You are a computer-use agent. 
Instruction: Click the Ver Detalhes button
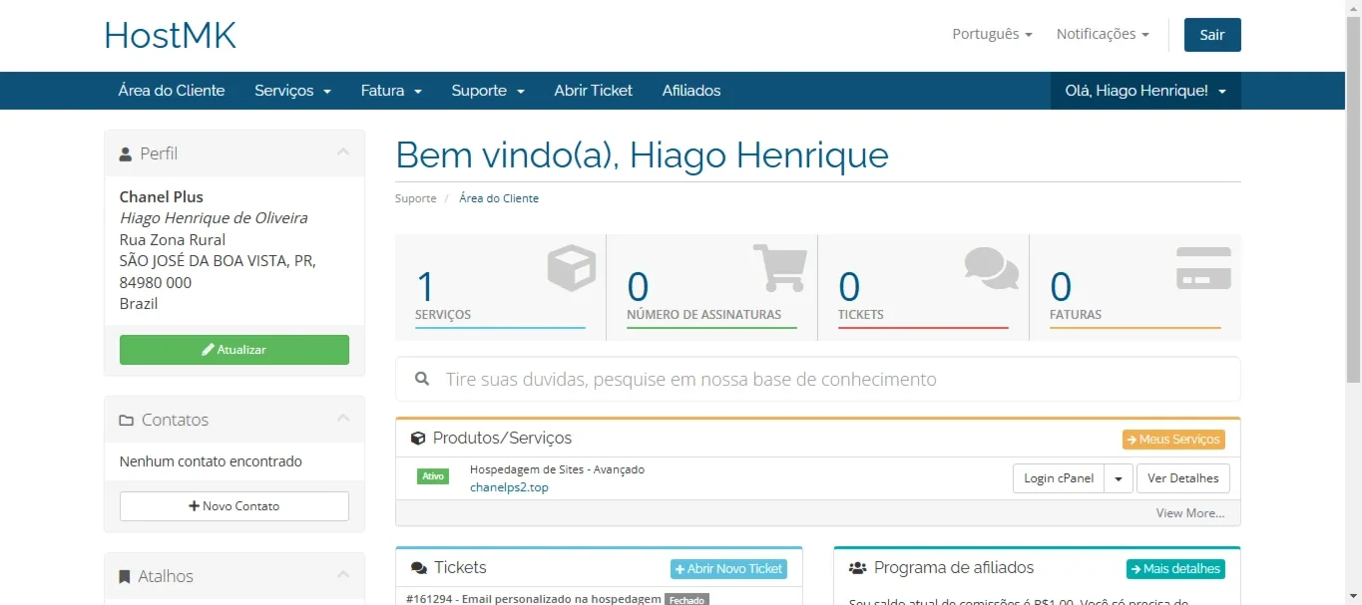point(1183,478)
